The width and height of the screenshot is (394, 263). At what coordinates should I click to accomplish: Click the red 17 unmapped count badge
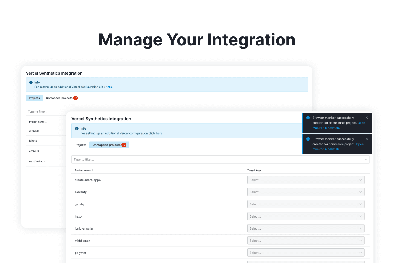[76, 98]
